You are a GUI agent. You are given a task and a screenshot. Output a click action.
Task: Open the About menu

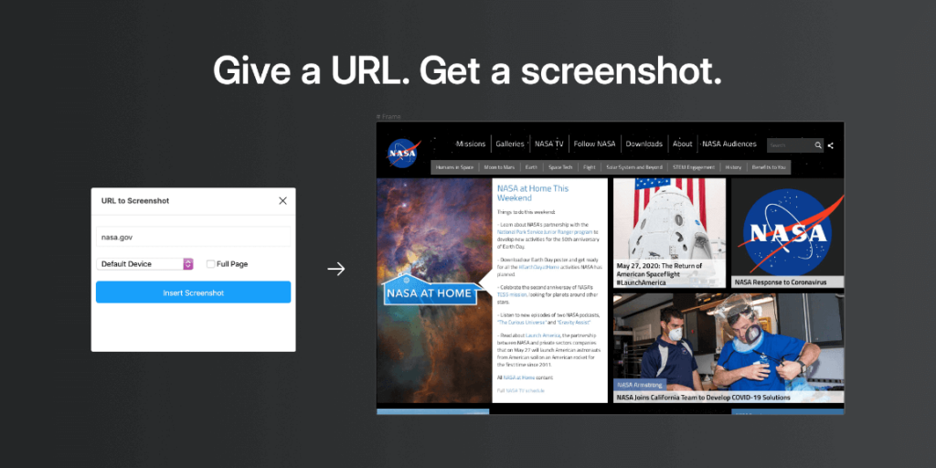(x=682, y=144)
